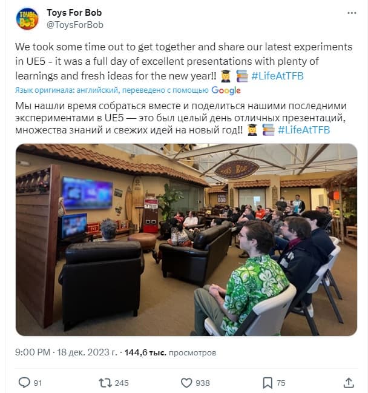This screenshot has height=393, width=368.
Task: Open the Toys For Bob display name
Action: (x=74, y=13)
